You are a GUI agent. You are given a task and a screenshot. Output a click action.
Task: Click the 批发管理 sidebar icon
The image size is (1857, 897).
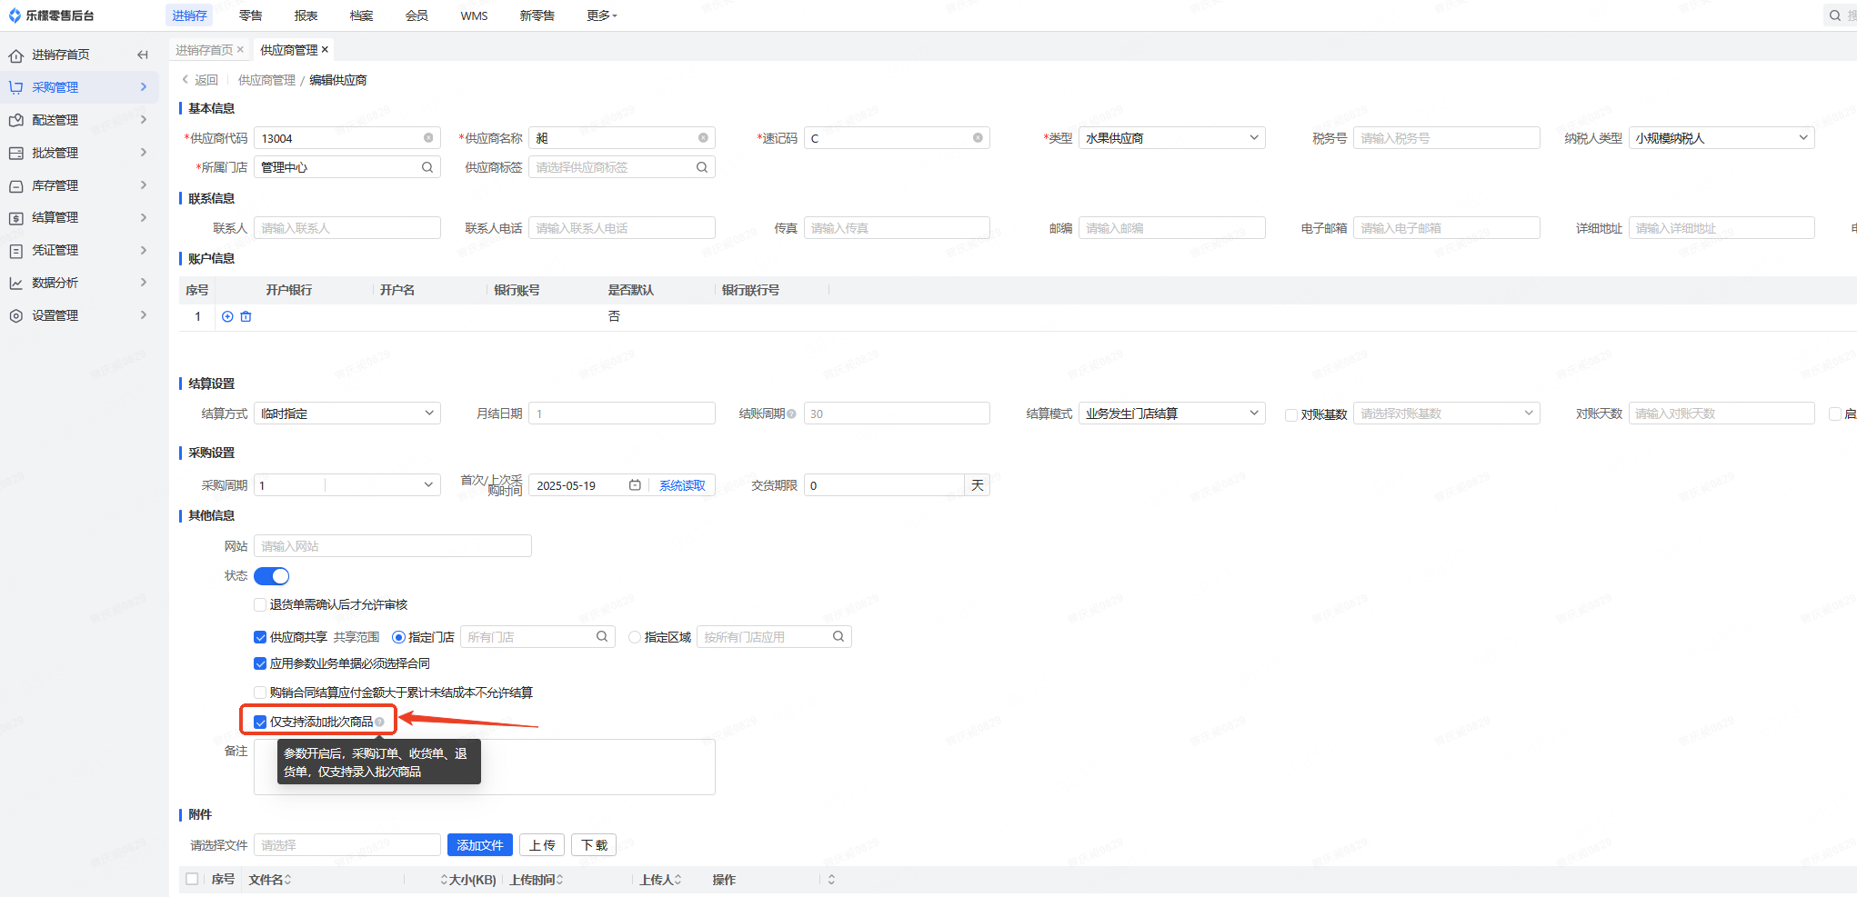tap(15, 153)
